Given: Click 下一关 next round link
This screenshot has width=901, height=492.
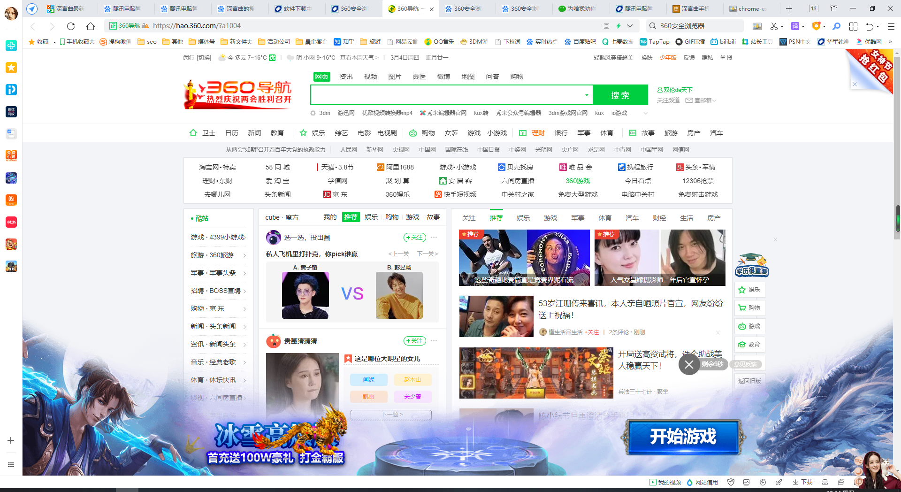Looking at the screenshot, I should (x=428, y=254).
